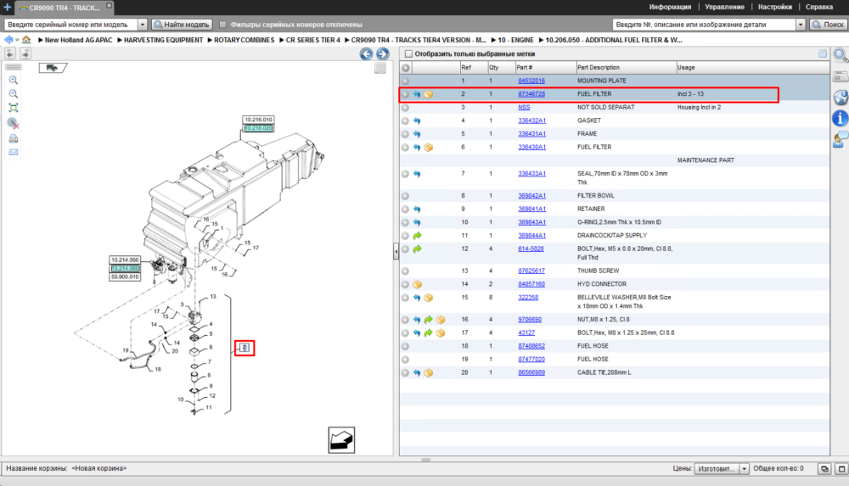Click the rightmost window icon in status bar
This screenshot has width=849, height=486.
coord(841,469)
